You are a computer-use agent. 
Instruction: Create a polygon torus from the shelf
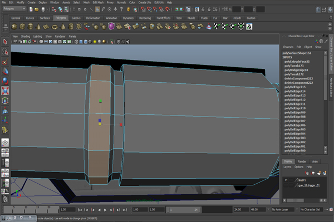click(55, 27)
